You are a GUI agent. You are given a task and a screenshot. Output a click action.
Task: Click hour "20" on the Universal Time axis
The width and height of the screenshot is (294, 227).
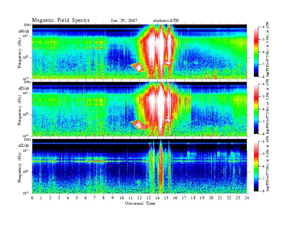tap(211, 198)
